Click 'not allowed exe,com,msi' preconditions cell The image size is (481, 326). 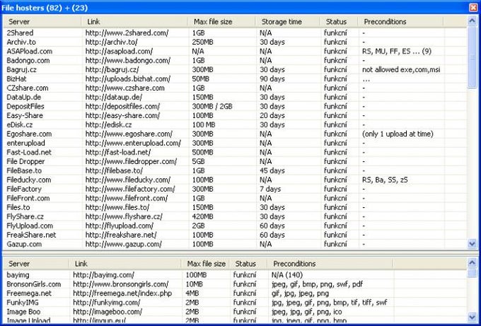(401, 69)
